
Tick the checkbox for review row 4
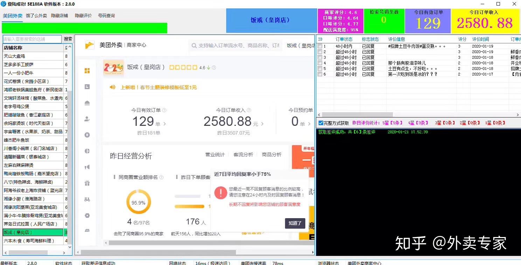point(320,63)
